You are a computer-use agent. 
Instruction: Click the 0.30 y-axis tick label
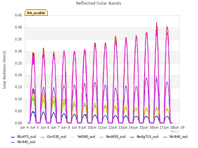[18, 51]
